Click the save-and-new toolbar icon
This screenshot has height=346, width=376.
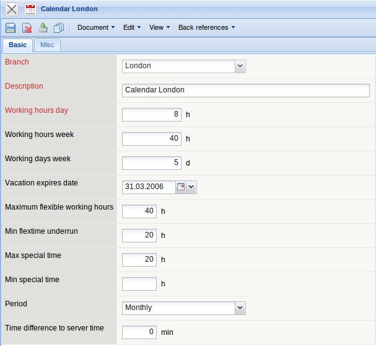pos(43,27)
